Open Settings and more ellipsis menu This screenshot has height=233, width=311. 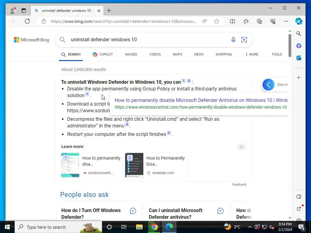(286, 21)
